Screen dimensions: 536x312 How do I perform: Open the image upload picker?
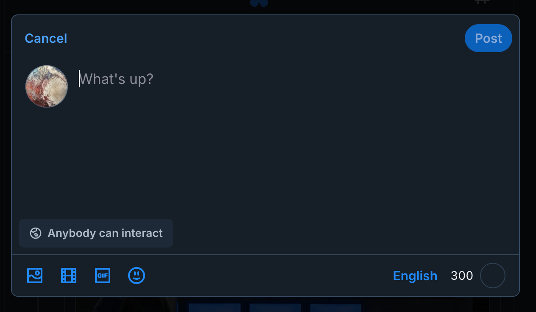pyautogui.click(x=35, y=276)
